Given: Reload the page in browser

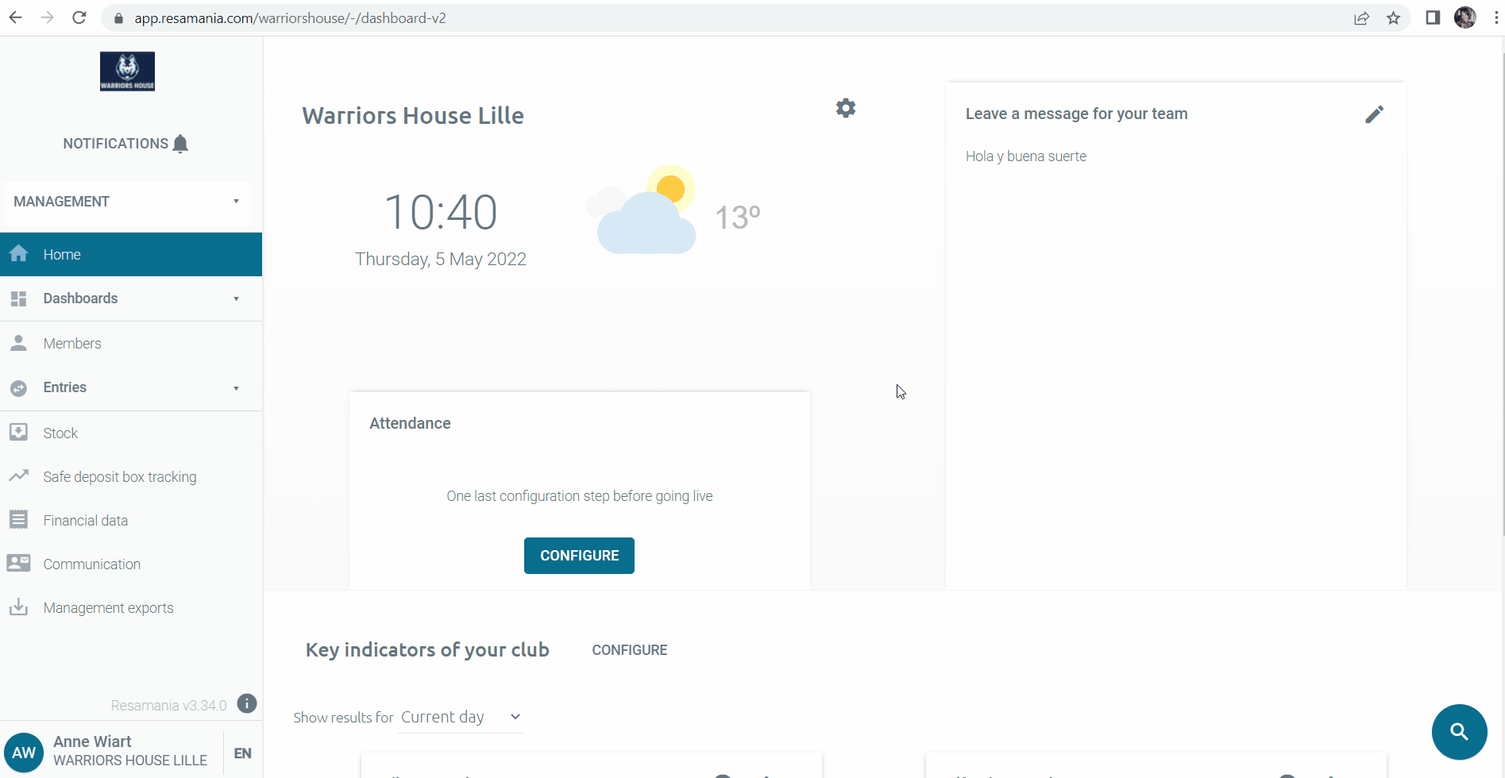Looking at the screenshot, I should (x=79, y=17).
